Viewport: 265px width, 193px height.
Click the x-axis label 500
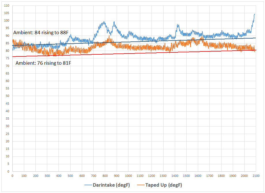(x=70, y=175)
